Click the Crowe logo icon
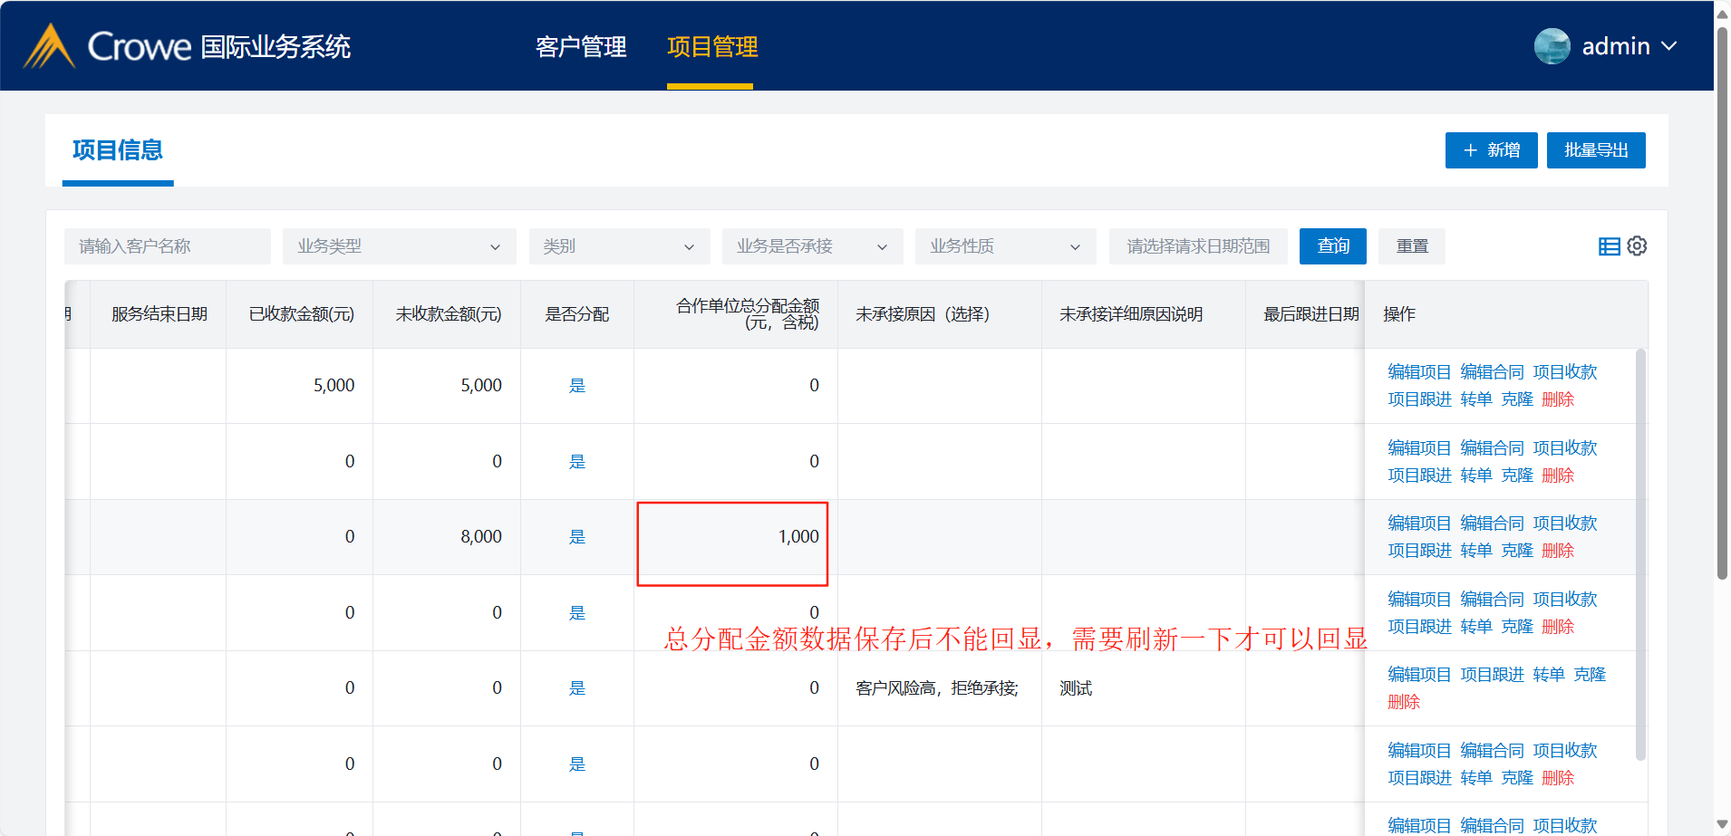1731x836 pixels. tap(49, 46)
